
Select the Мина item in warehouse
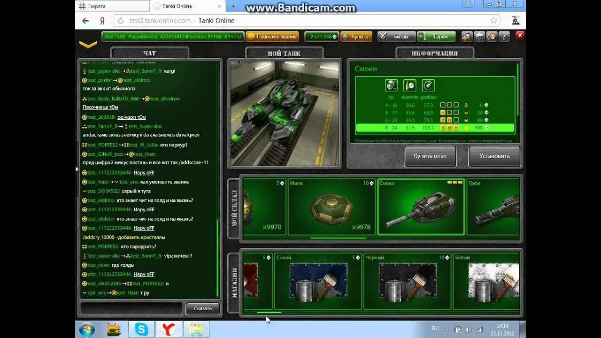click(331, 207)
